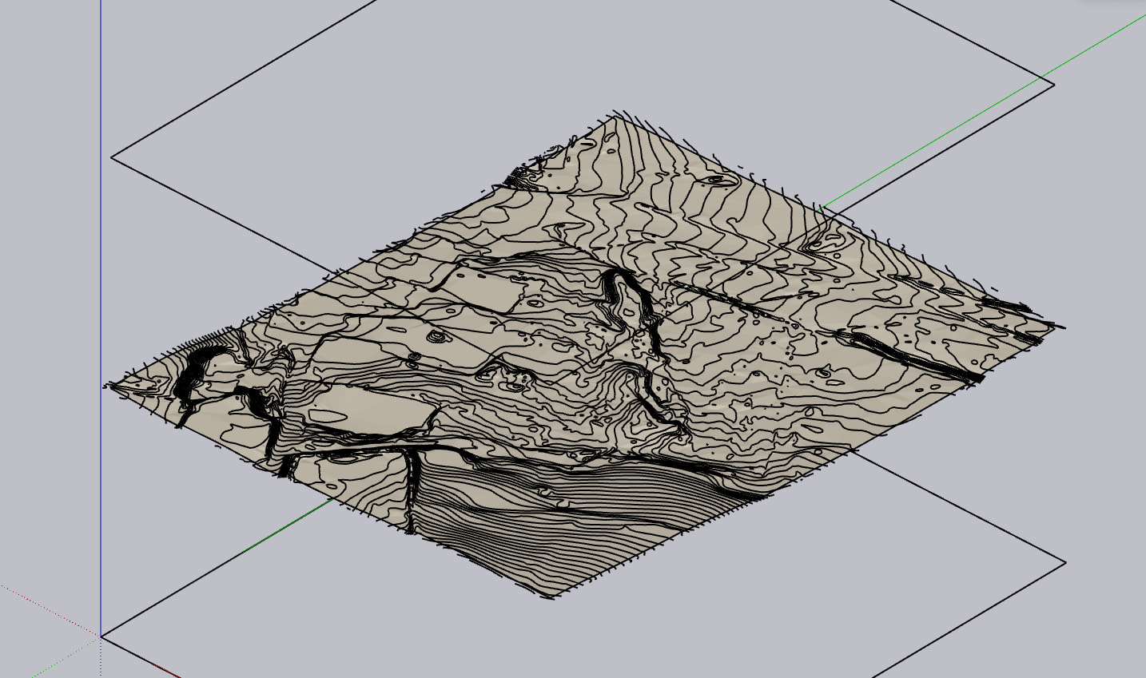Click the terrain's bottommost corner

[x=551, y=597]
